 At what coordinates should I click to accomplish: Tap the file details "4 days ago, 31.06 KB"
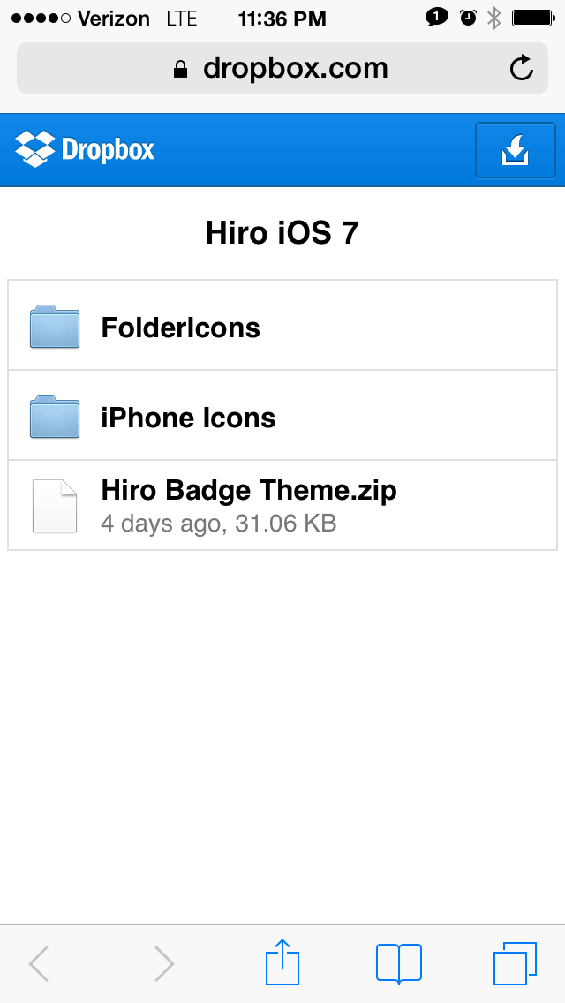click(x=219, y=524)
